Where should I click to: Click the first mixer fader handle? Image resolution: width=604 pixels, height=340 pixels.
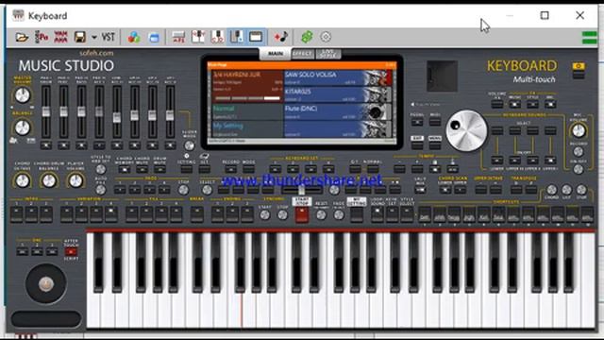[46, 112]
